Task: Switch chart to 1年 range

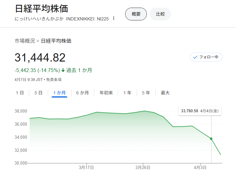Action: click(127, 93)
